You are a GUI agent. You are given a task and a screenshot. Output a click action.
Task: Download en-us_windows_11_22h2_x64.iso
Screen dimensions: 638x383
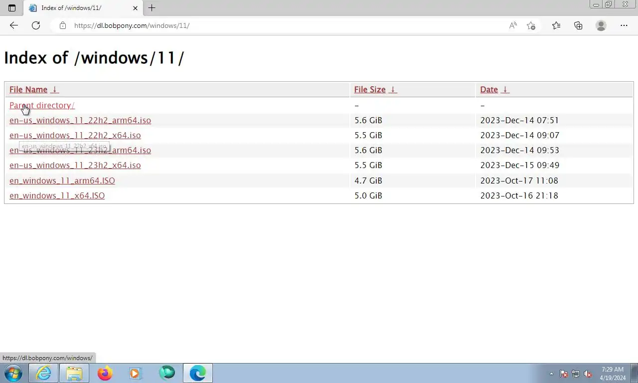pyautogui.click(x=75, y=135)
